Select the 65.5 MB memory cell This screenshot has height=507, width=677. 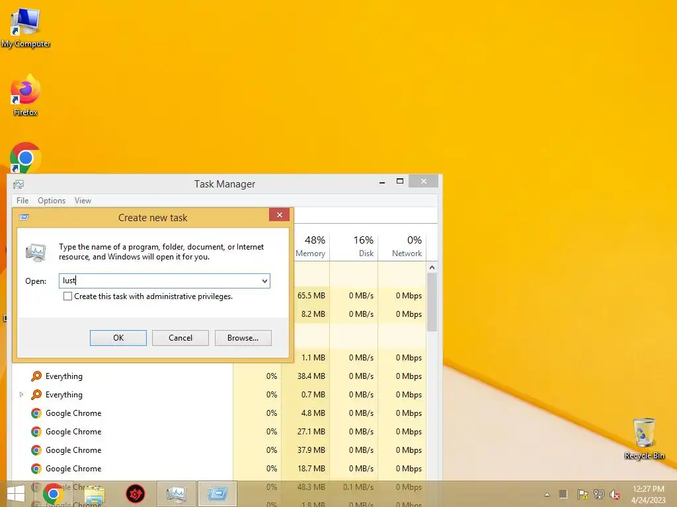pyautogui.click(x=311, y=296)
